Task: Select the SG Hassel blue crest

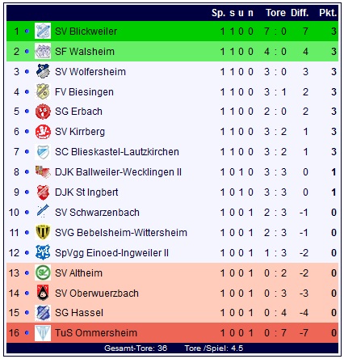Action: click(x=43, y=313)
